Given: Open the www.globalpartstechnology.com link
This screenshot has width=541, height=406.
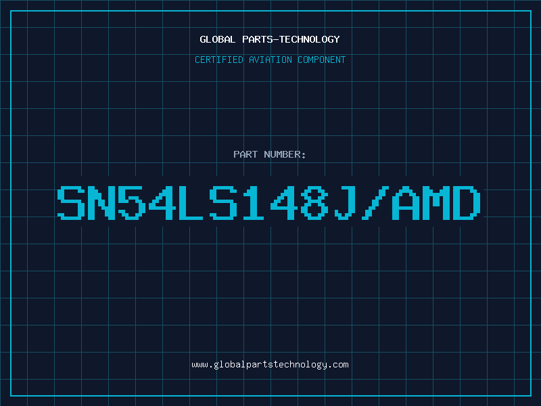Looking at the screenshot, I should (270, 365).
